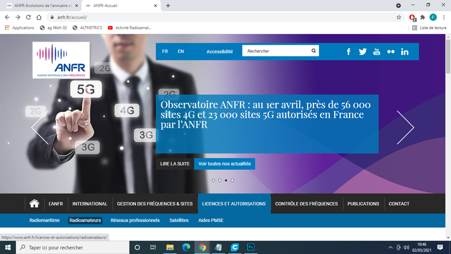The height and width of the screenshot is (254, 451).
Task: Open new browser tab
Action: (168, 6)
